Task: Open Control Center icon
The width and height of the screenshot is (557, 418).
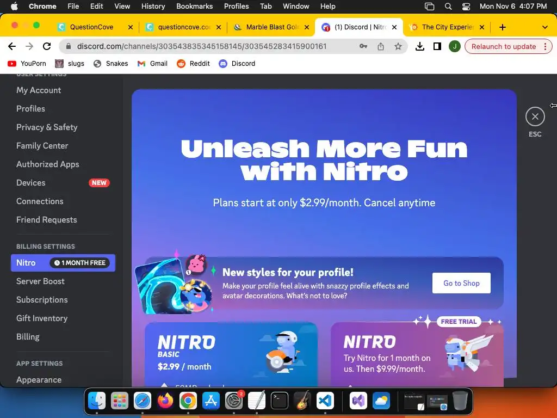Action: (466, 6)
